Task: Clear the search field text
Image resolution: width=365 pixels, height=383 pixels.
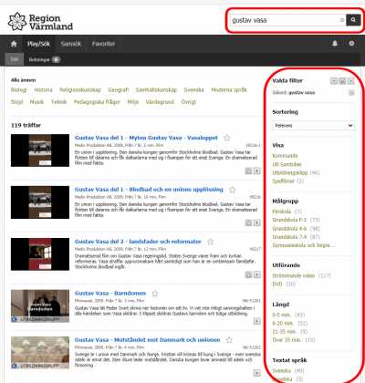Action: pyautogui.click(x=342, y=20)
